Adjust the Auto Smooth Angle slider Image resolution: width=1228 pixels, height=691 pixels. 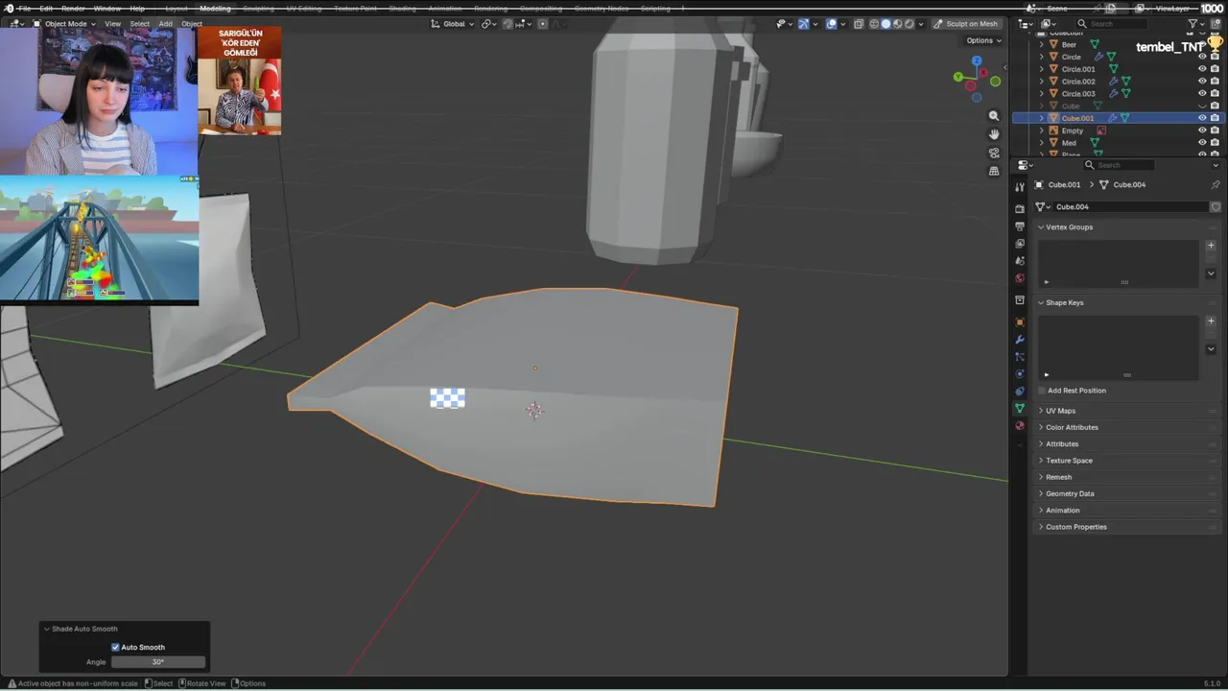click(158, 661)
